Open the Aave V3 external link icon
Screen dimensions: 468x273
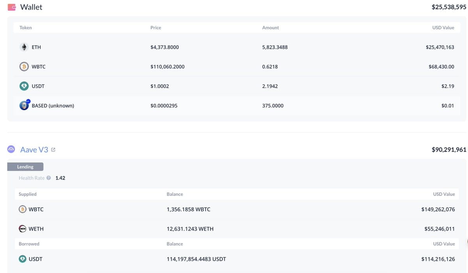point(53,150)
